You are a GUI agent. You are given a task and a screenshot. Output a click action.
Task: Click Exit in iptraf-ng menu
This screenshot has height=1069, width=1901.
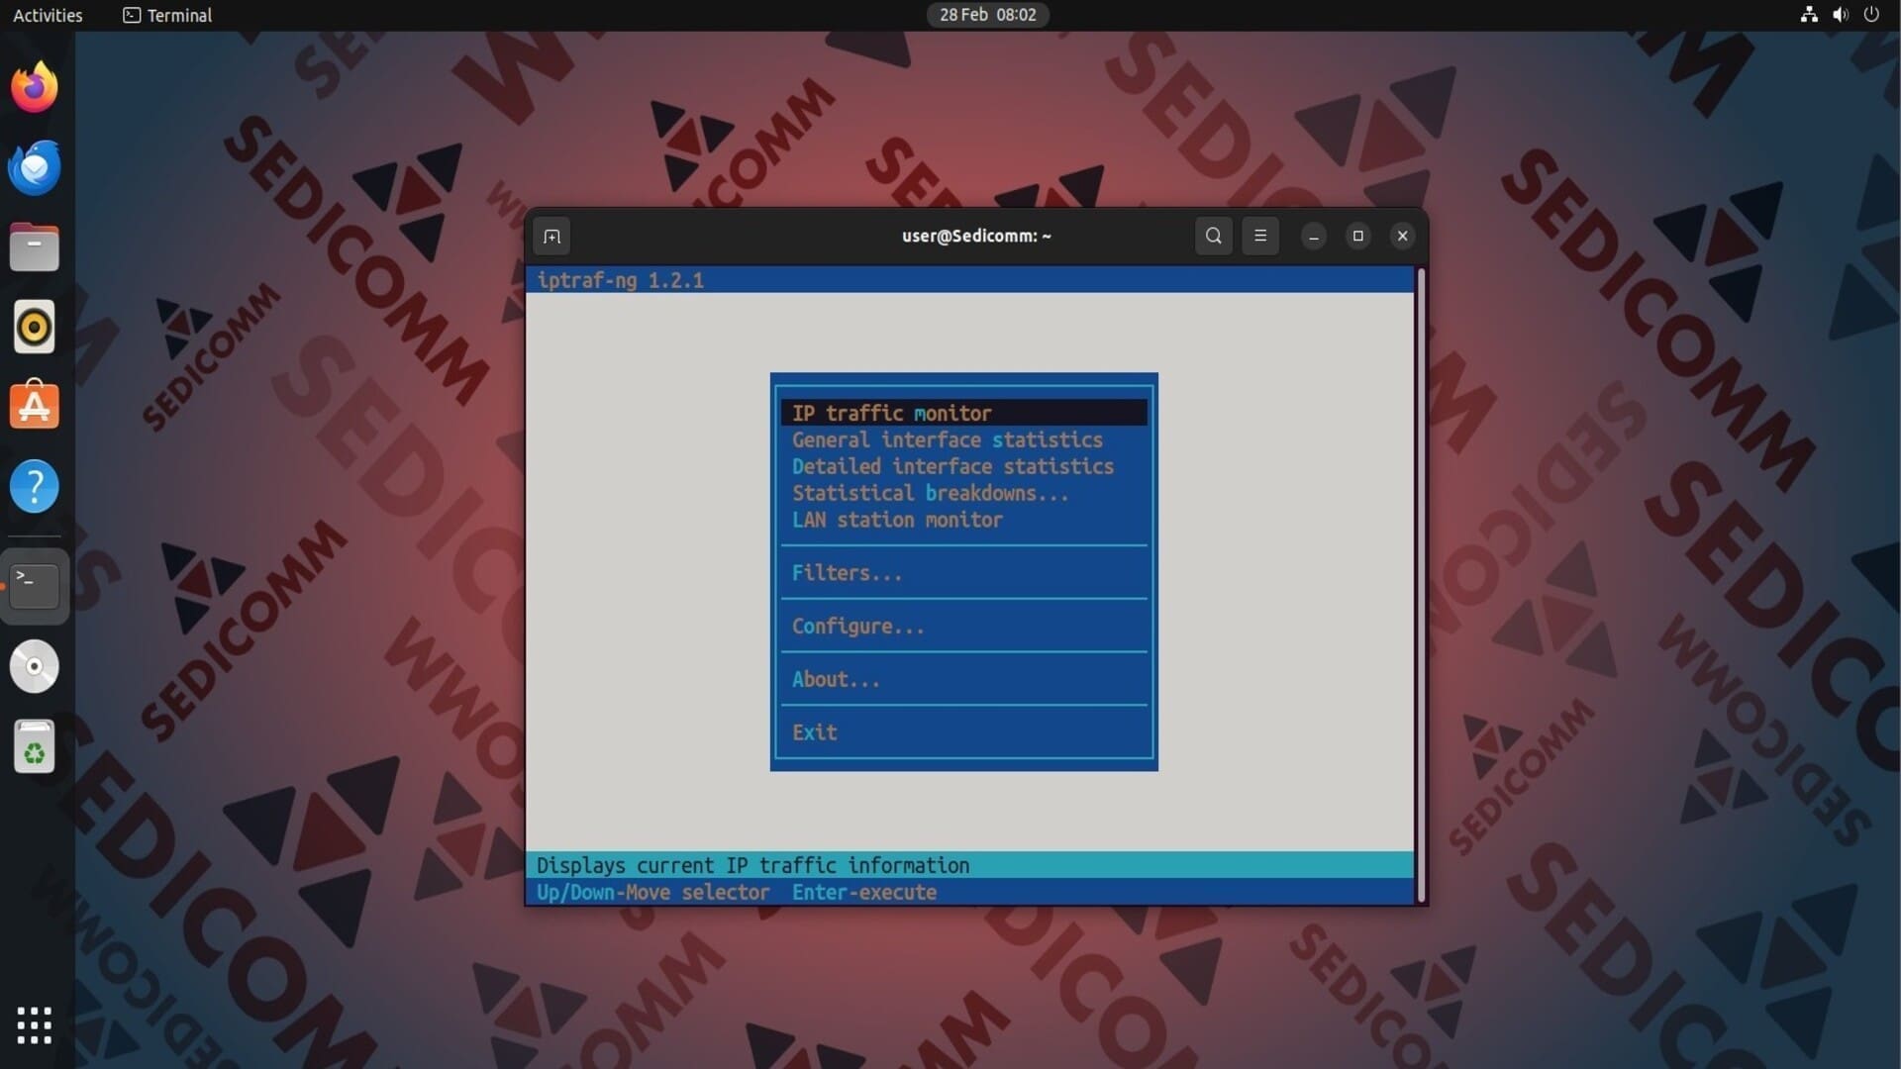click(x=814, y=732)
